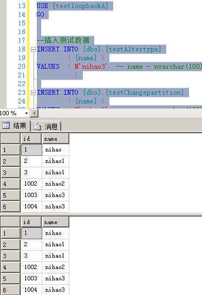Click highlighted id cell 1 in second grid

pos(31,233)
